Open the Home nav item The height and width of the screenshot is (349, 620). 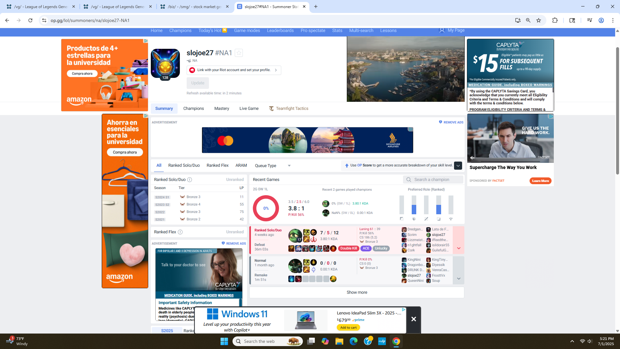(157, 31)
